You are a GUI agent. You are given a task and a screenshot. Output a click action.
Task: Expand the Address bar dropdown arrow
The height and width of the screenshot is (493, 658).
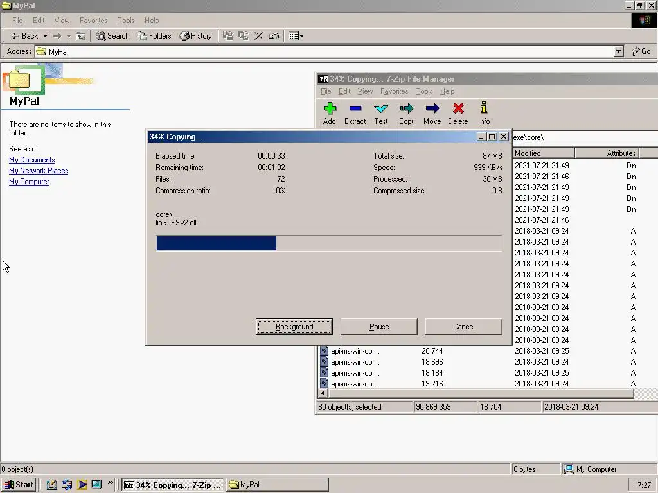click(618, 51)
